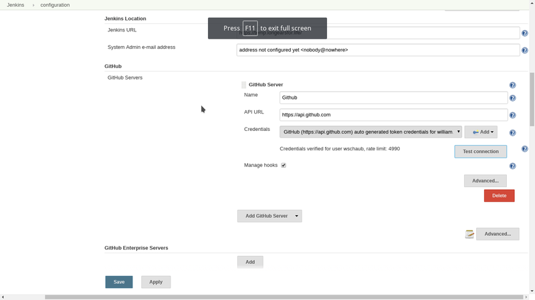This screenshot has height=300, width=535.
Task: Click the Credentials verified status text
Action: coord(340,148)
